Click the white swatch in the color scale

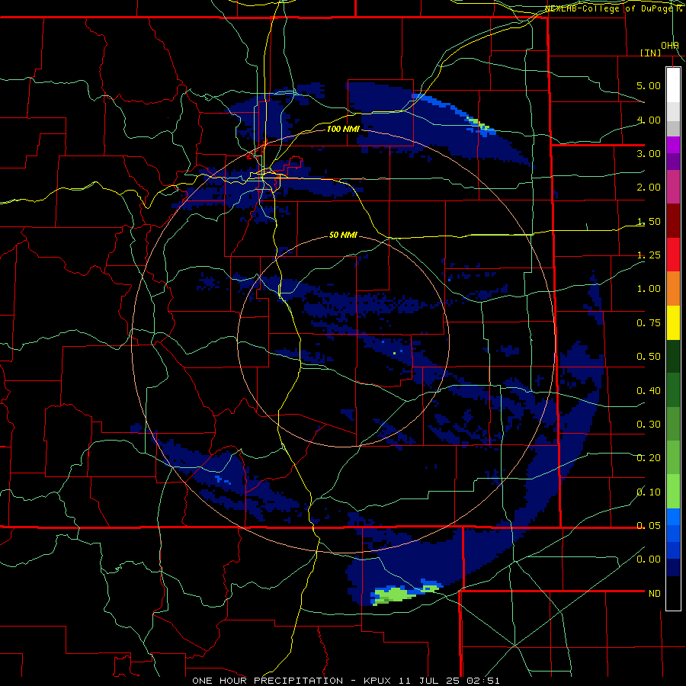673,85
